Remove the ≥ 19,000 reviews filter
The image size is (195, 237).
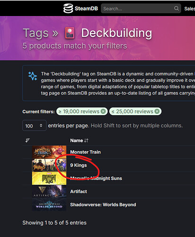[103, 111]
